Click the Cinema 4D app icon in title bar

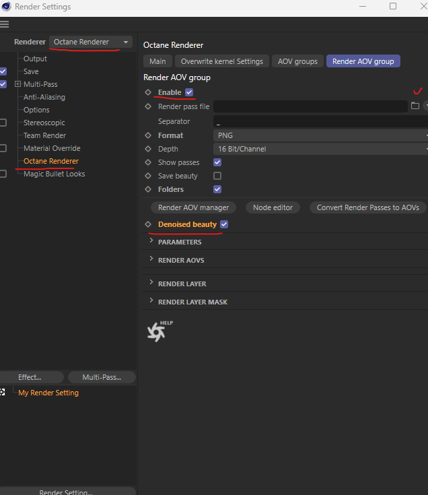click(6, 6)
